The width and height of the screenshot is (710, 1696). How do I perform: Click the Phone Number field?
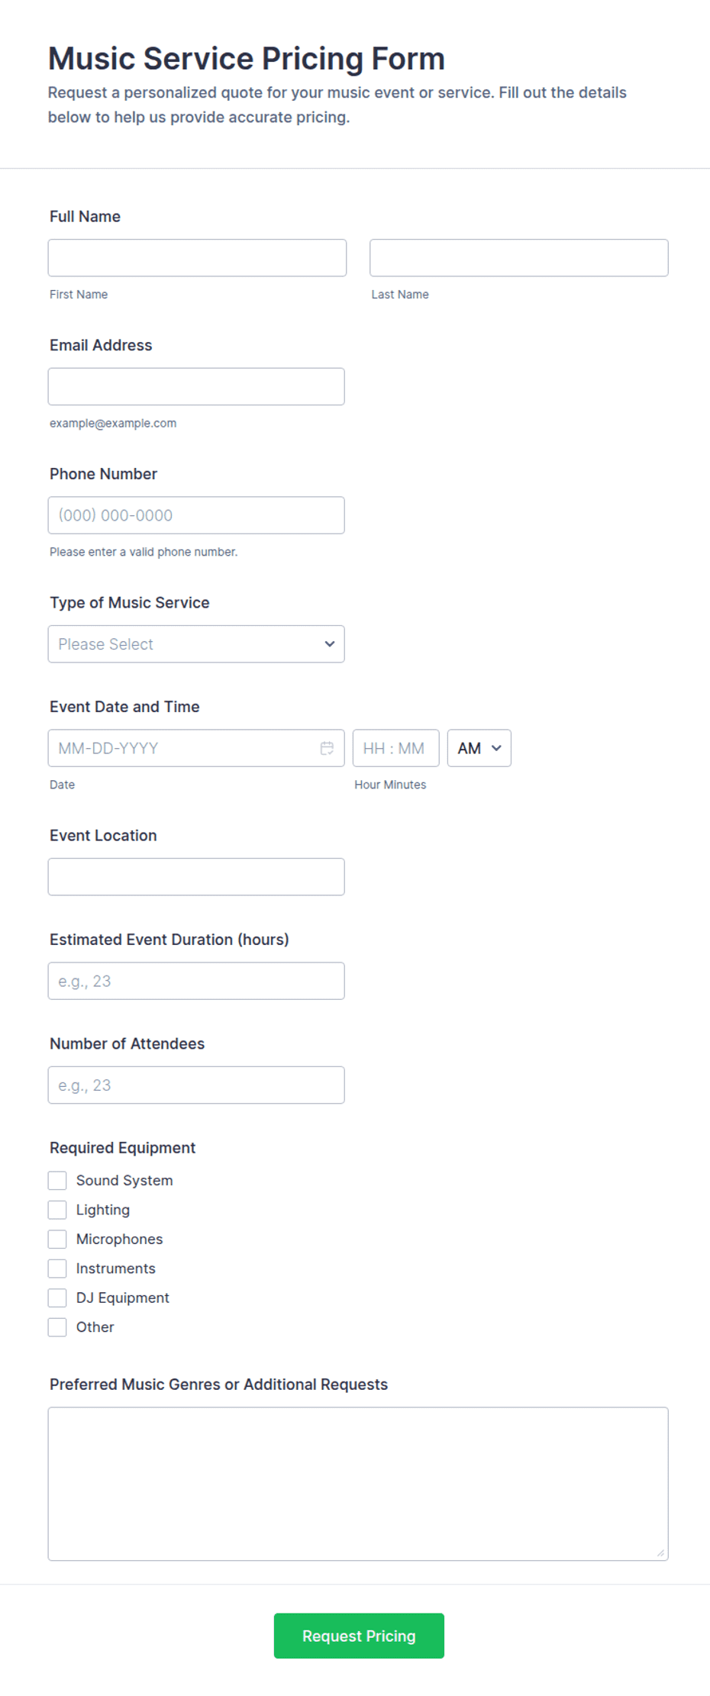[x=196, y=515]
